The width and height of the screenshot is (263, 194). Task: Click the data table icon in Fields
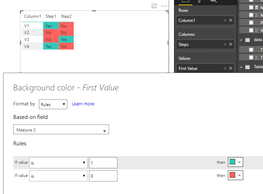pyautogui.click(x=248, y=40)
